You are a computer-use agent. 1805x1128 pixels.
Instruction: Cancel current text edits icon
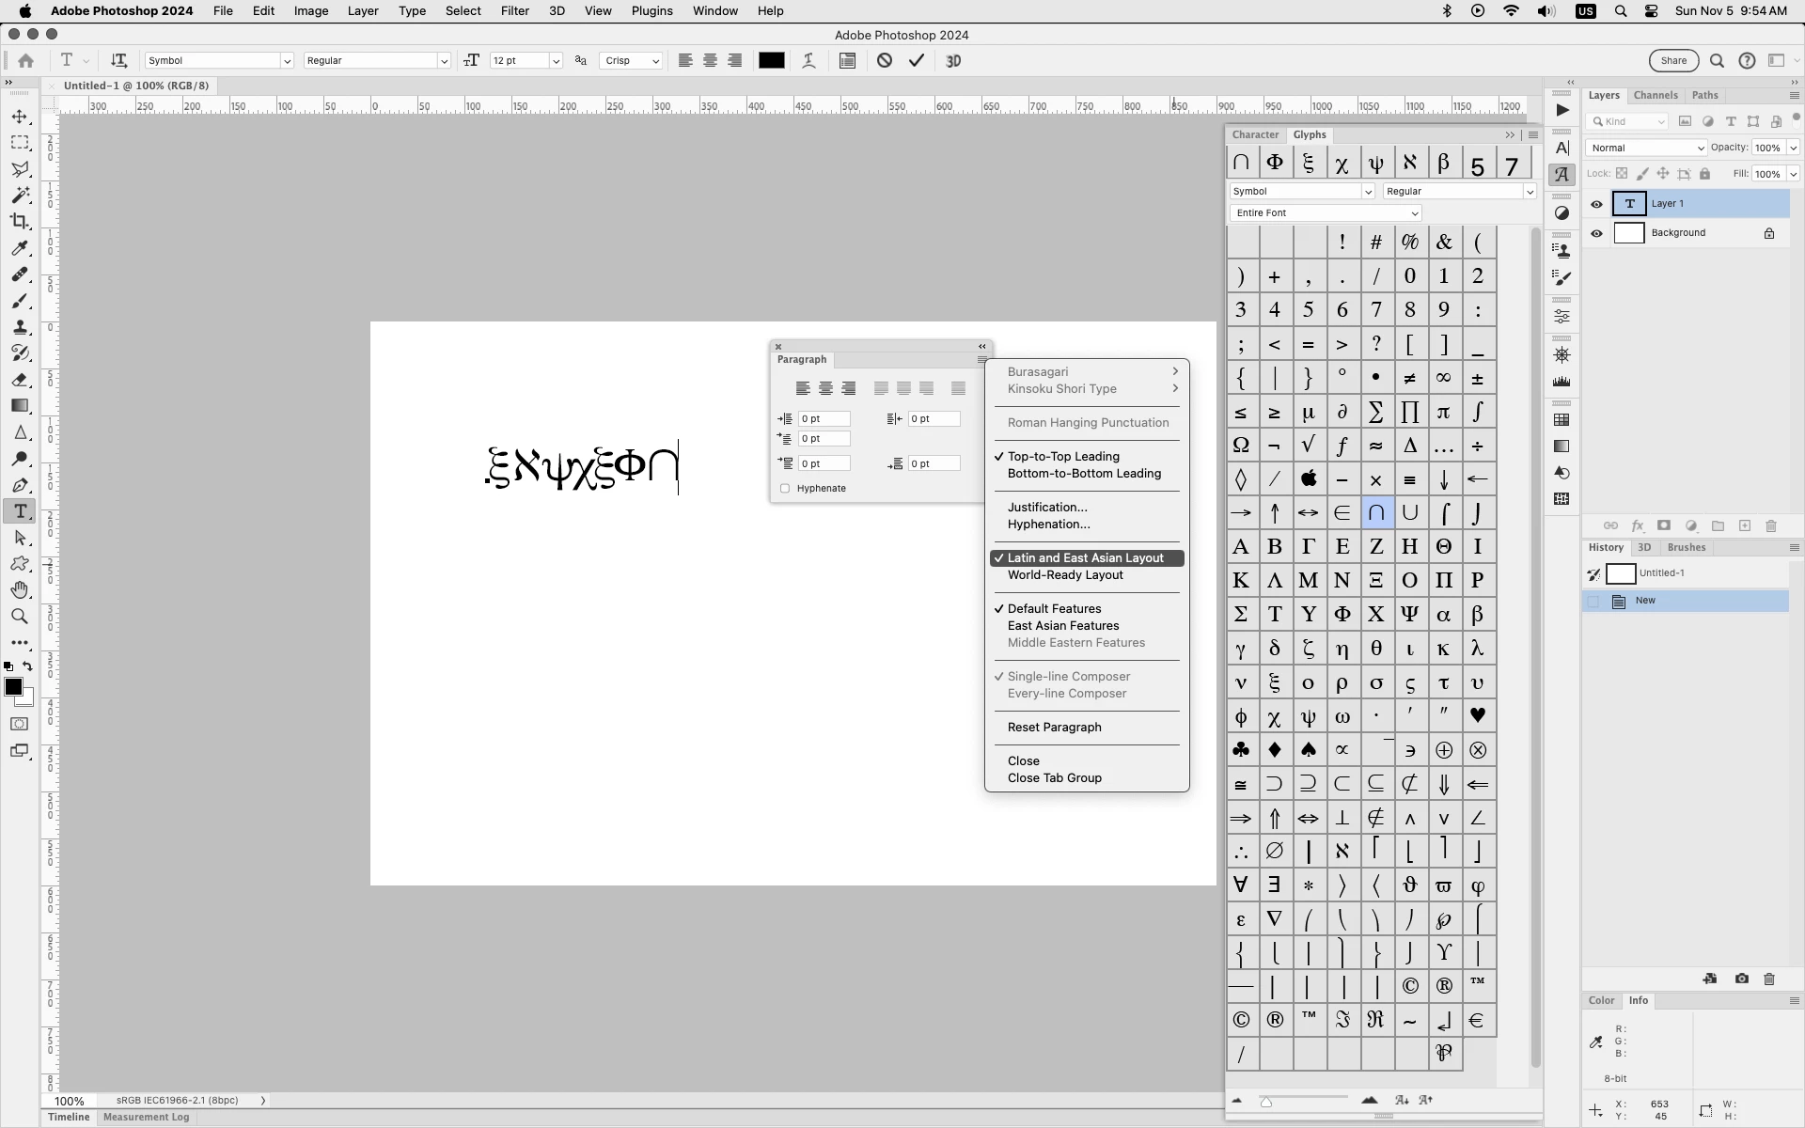tap(885, 61)
